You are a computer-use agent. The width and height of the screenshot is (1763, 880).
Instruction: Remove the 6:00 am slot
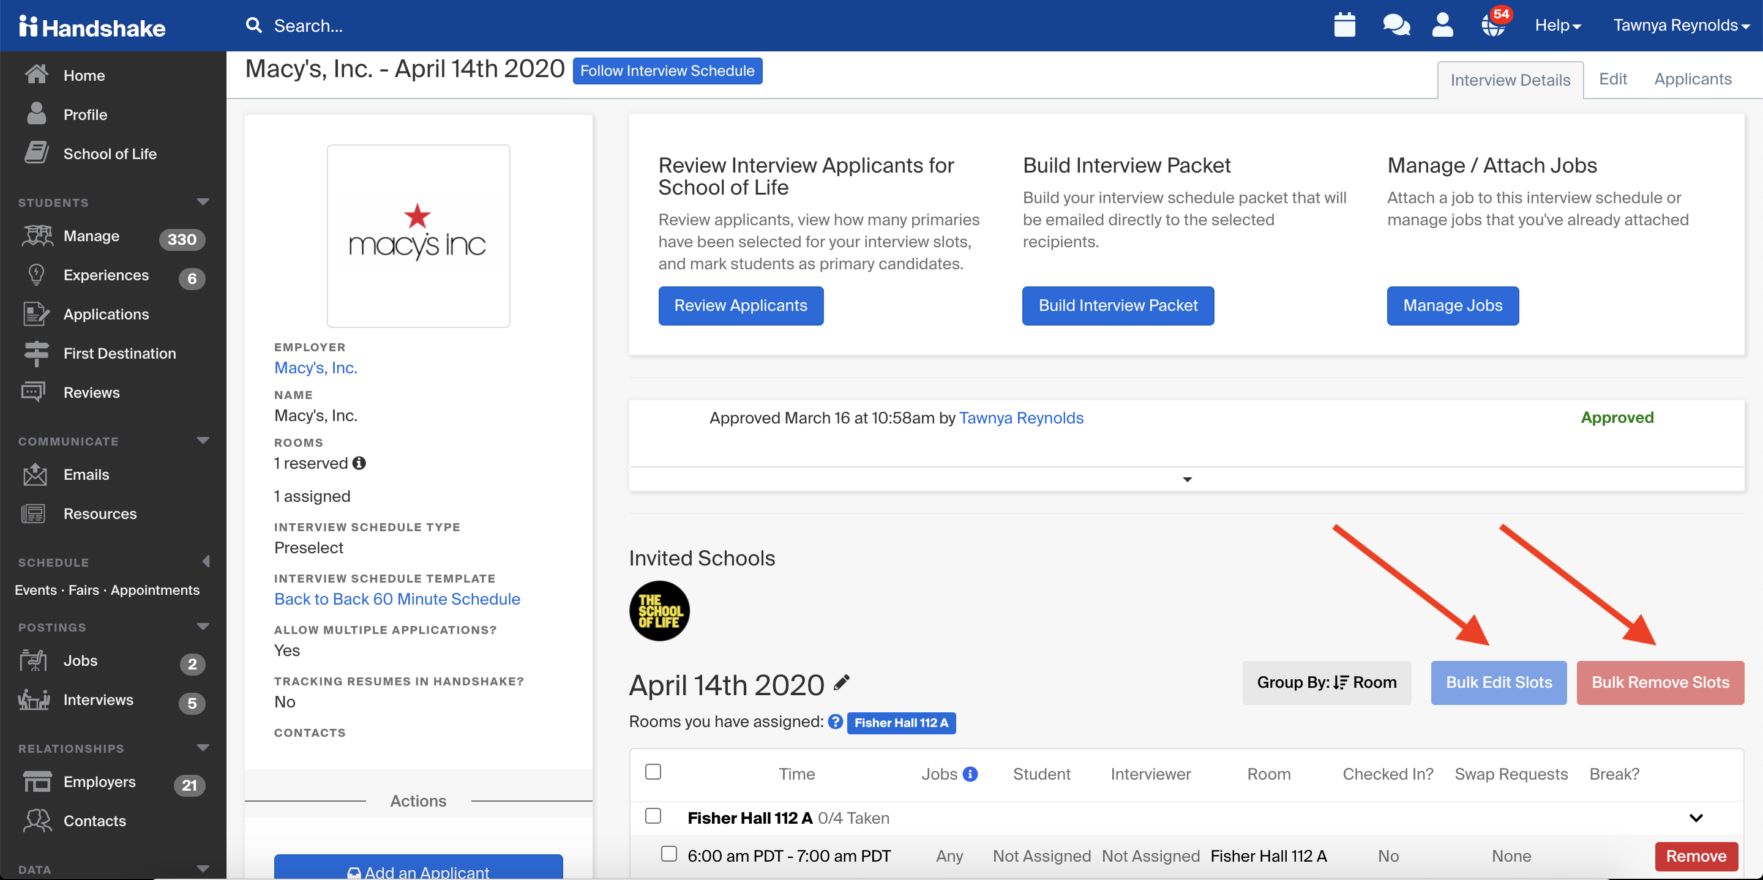click(1695, 856)
